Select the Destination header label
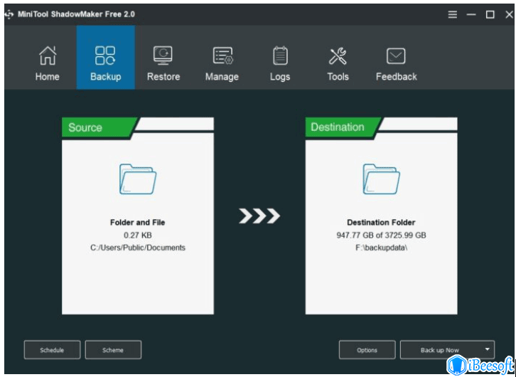Screen dimensions: 516x377 point(338,127)
